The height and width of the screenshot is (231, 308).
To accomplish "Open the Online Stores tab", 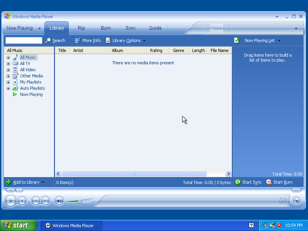I will pos(216,28).
